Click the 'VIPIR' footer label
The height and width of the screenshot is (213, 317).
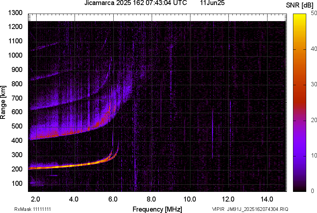coord(218,209)
